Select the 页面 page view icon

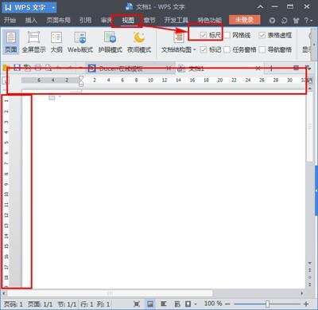pyautogui.click(x=11, y=42)
